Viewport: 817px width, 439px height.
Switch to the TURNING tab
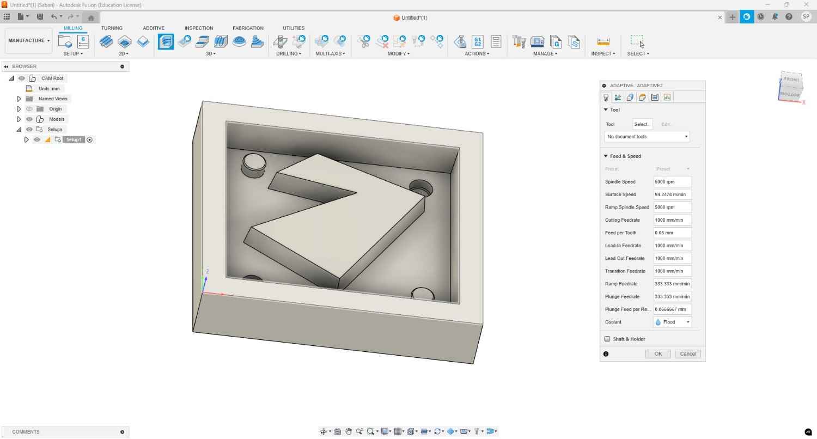point(112,28)
